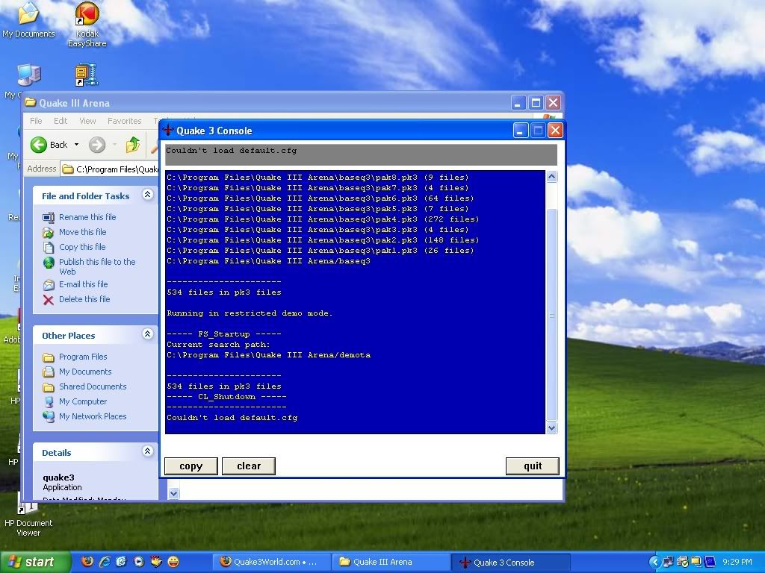Open the Back button history dropdown arrow

tap(77, 145)
